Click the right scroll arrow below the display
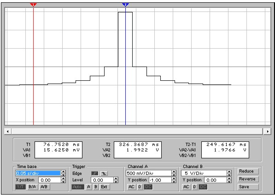The image size is (275, 196). 268,131
